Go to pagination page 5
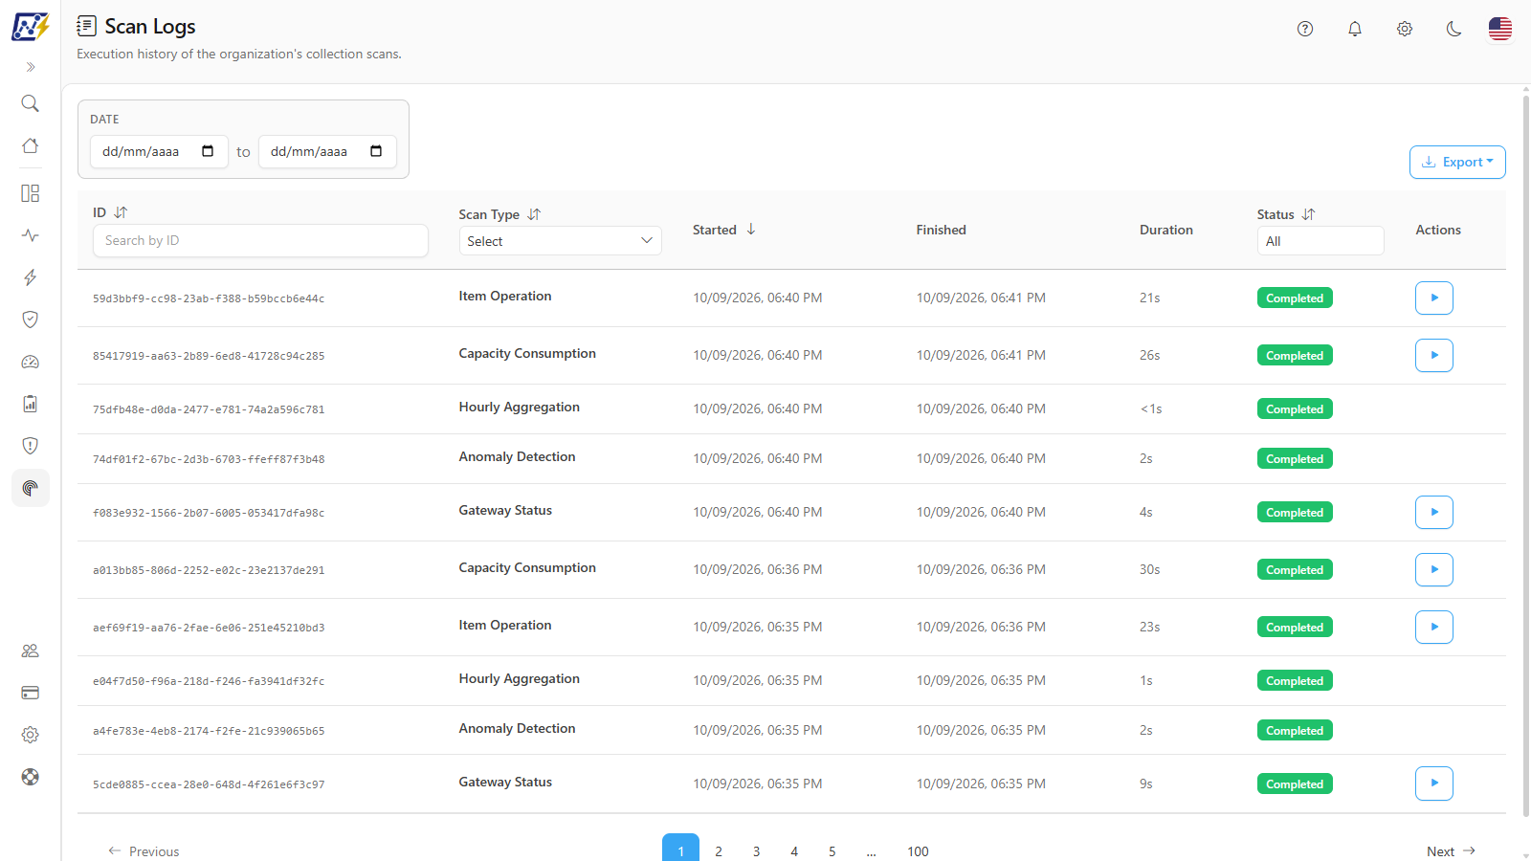 click(x=832, y=850)
